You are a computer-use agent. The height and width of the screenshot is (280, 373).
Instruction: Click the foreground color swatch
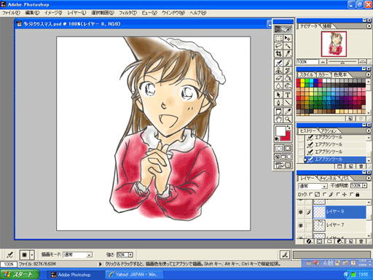280,131
